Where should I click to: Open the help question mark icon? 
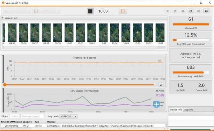click(206, 11)
